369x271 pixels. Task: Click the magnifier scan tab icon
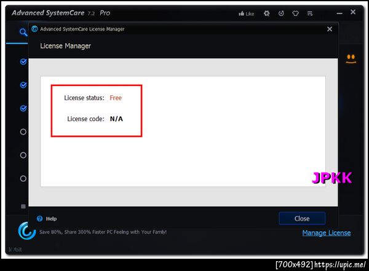tap(23, 32)
